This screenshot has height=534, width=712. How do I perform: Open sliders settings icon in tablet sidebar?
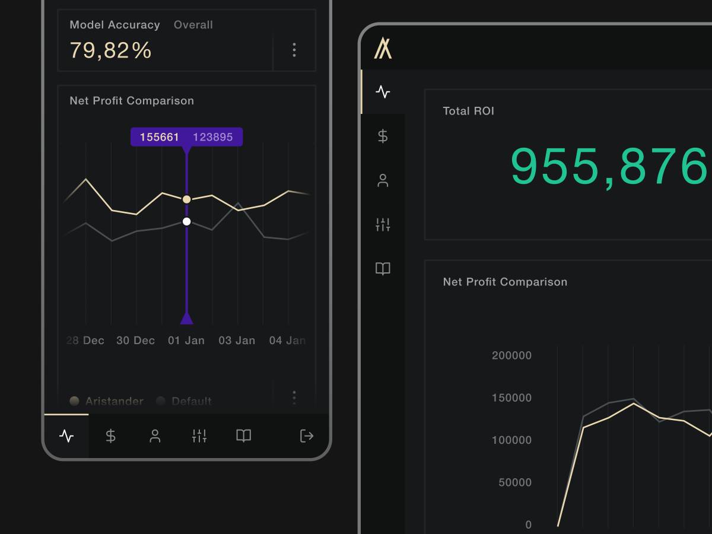click(383, 225)
